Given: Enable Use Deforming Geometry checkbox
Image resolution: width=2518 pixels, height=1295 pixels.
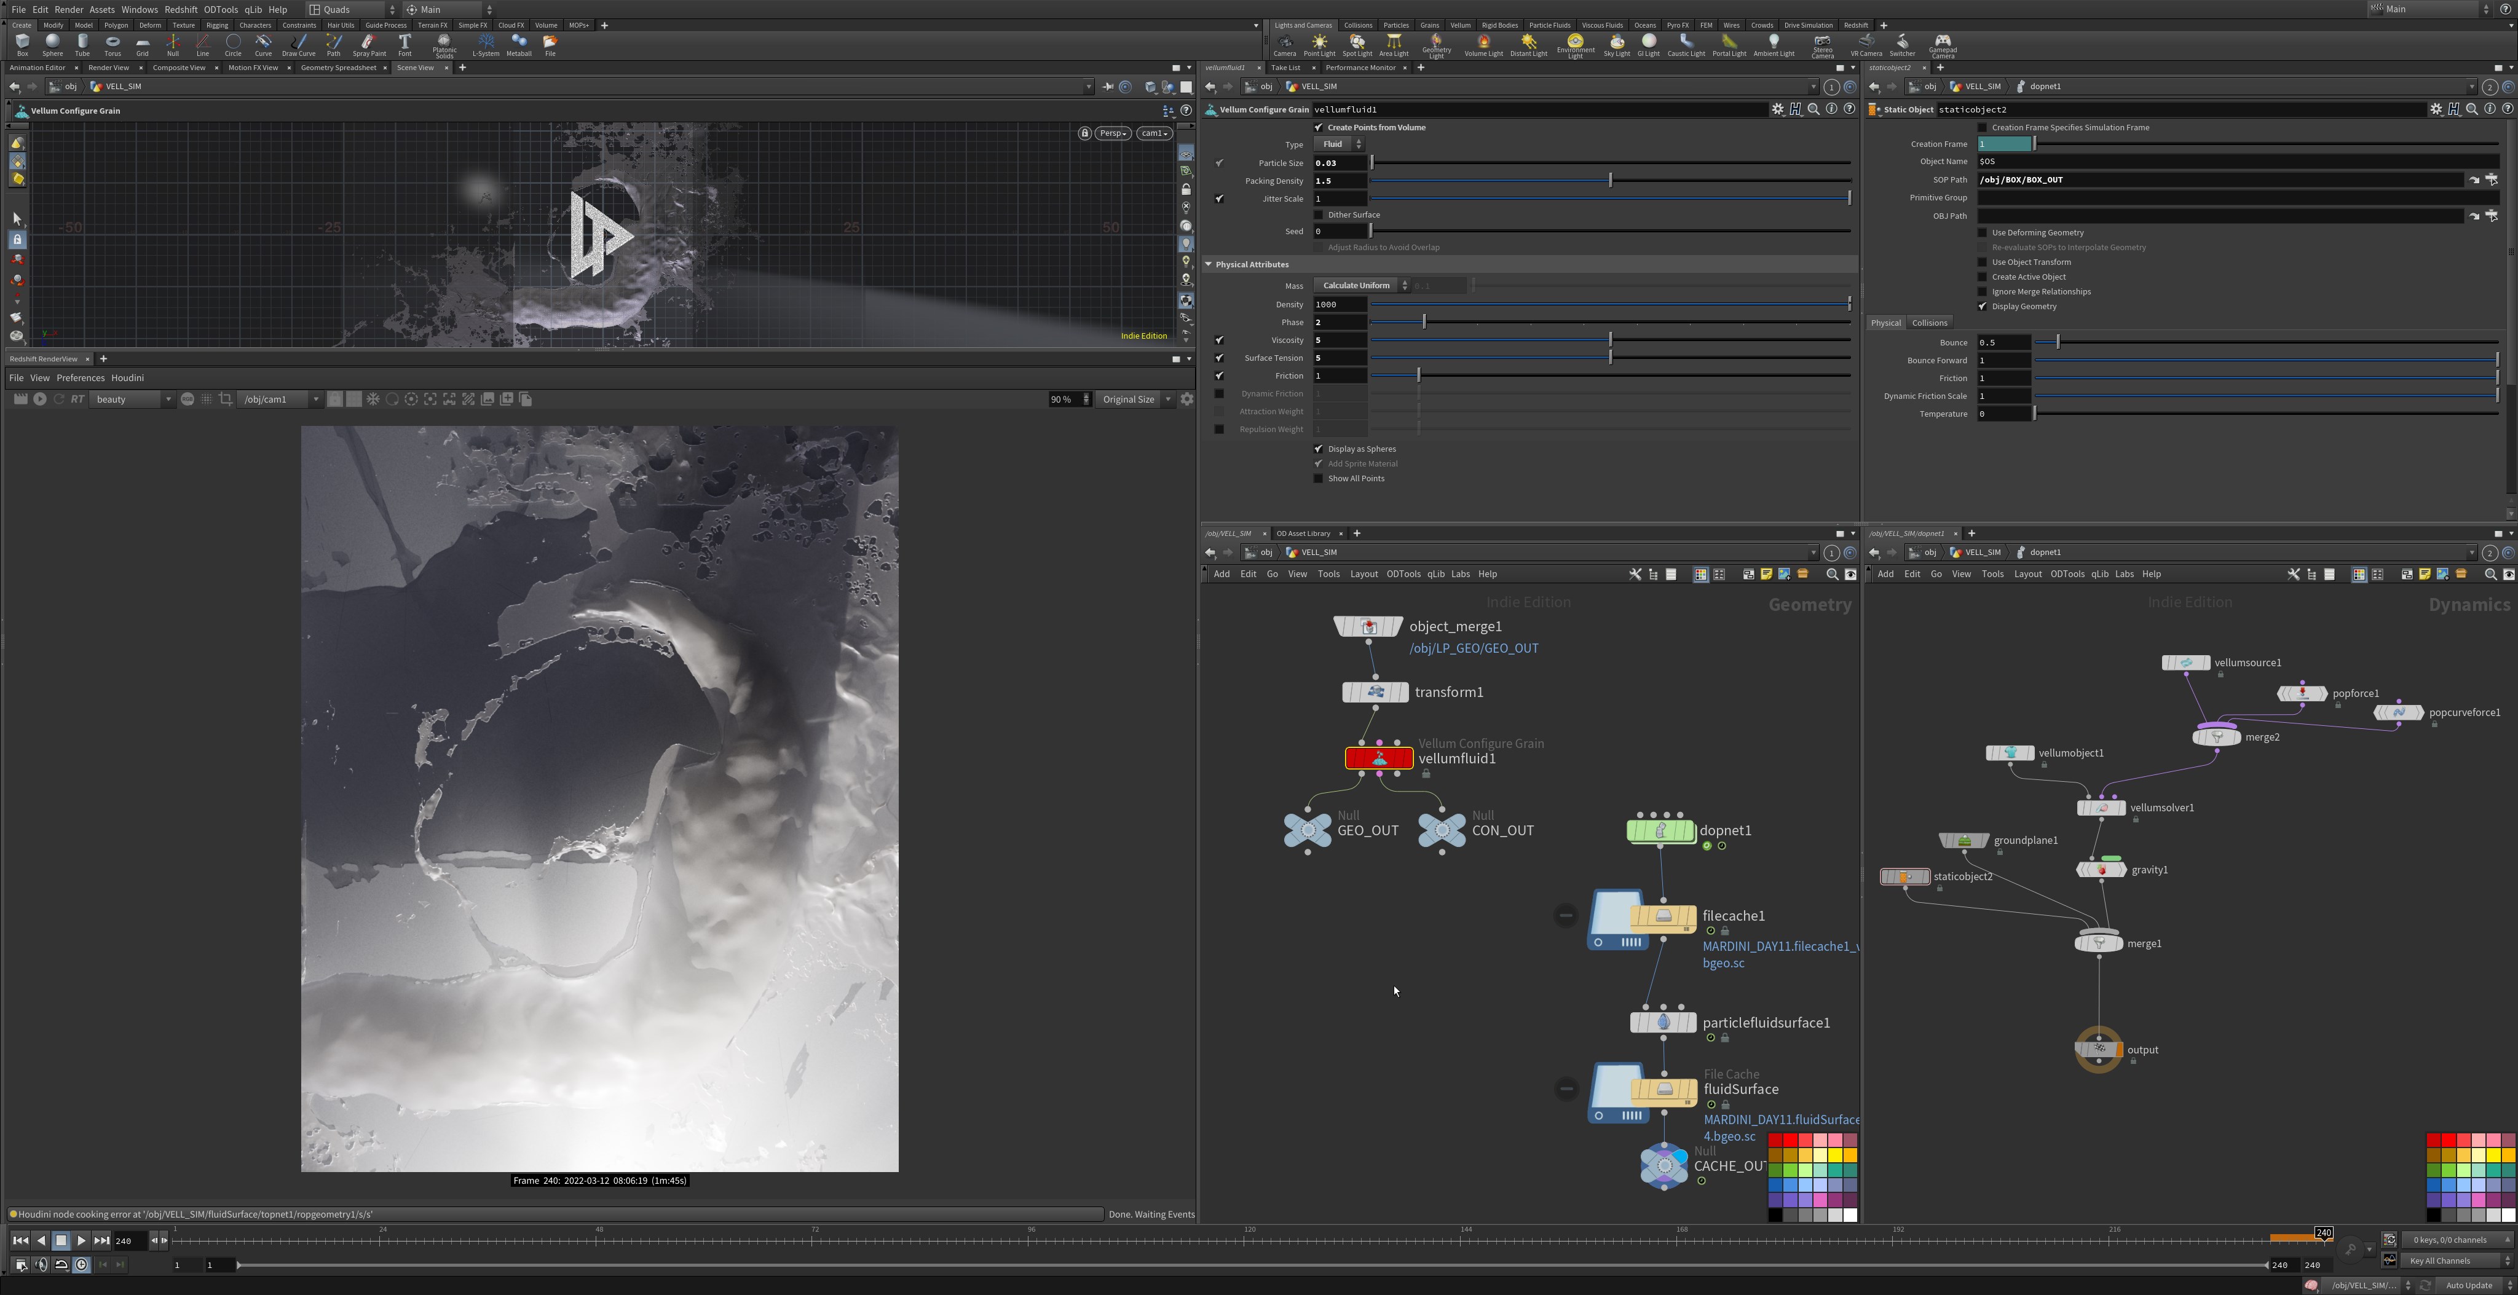Looking at the screenshot, I should (1983, 232).
